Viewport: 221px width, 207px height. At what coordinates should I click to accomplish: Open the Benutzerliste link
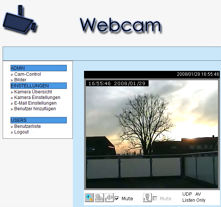click(27, 126)
